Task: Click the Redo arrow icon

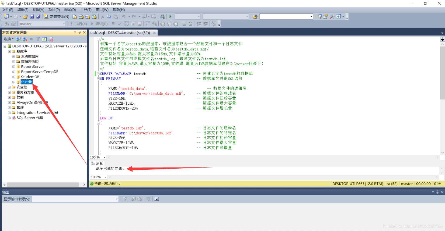Action: pyautogui.click(x=134, y=16)
